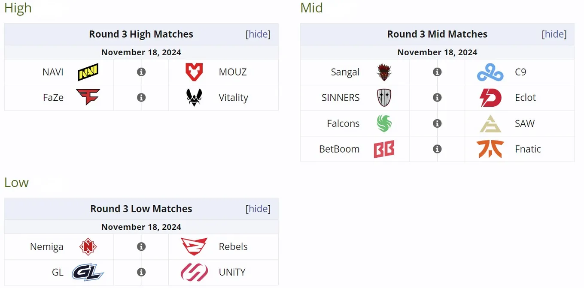Viewport: 584px width, 288px height.
Task: Open info icon for Falcons vs SAW
Action: tap(437, 123)
